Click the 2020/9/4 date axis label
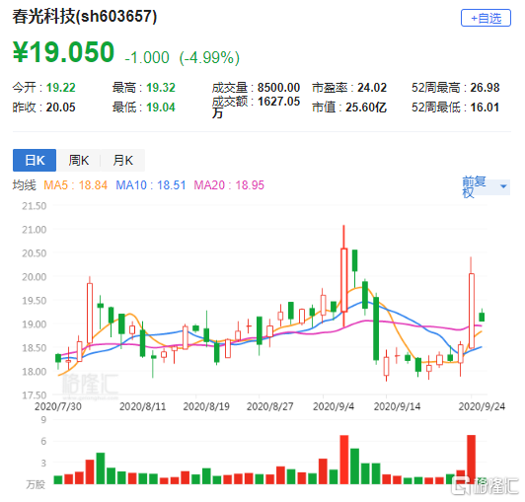The image size is (525, 502). tap(334, 406)
